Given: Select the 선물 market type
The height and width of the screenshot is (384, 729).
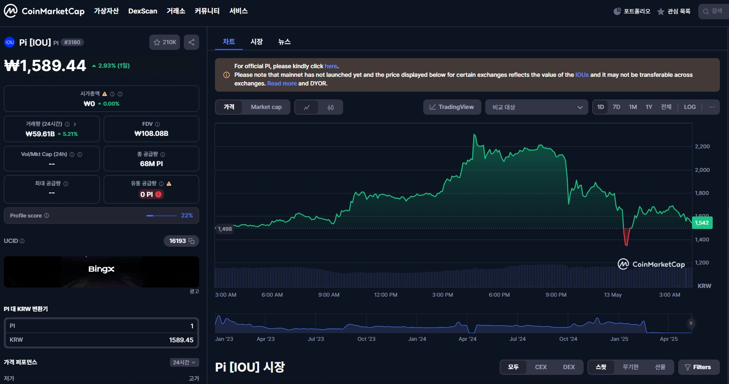Looking at the screenshot, I should [660, 367].
